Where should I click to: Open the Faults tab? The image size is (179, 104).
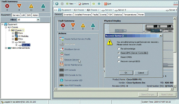pos(95,15)
